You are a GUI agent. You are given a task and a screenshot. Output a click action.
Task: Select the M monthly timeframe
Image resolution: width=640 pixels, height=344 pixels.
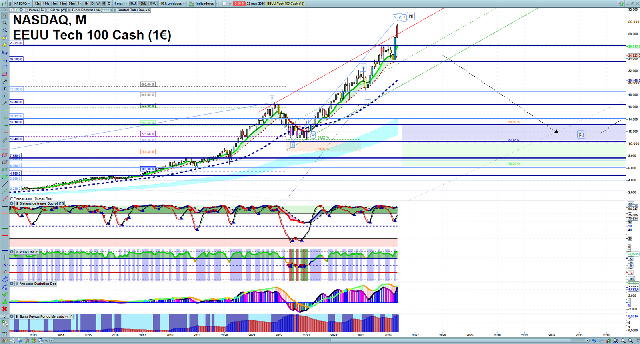tap(104, 4)
